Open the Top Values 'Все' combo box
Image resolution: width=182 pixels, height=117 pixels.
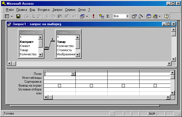127,16
